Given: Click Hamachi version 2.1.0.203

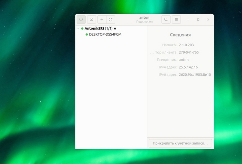Looking at the screenshot, I should coord(187,45).
